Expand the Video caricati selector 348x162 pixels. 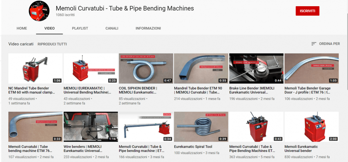point(21,44)
